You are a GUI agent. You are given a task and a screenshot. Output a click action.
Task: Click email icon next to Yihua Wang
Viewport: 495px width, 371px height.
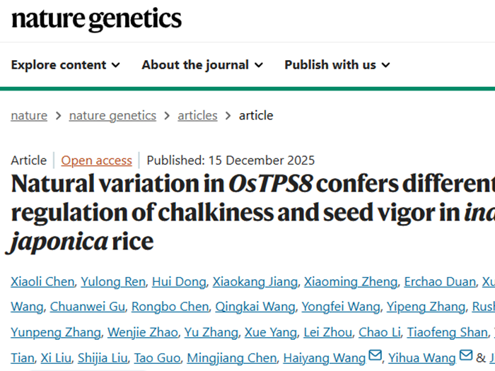tap(466, 355)
